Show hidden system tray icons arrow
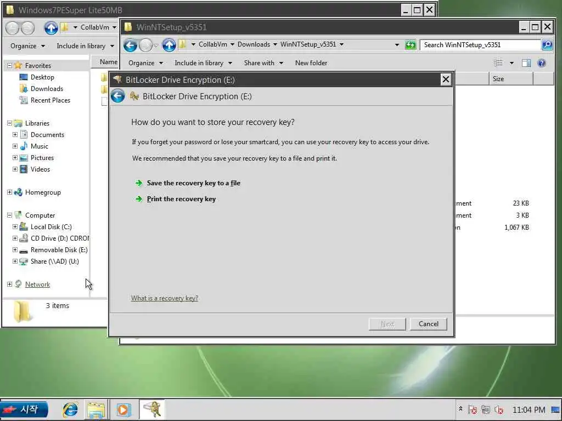Viewport: 562px width, 421px height. (460, 409)
